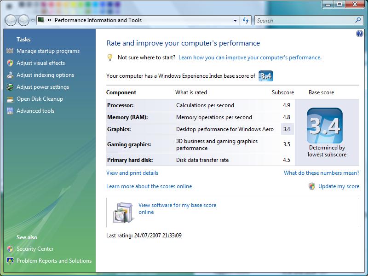Click Disk data transfer rate text

pos(202,160)
